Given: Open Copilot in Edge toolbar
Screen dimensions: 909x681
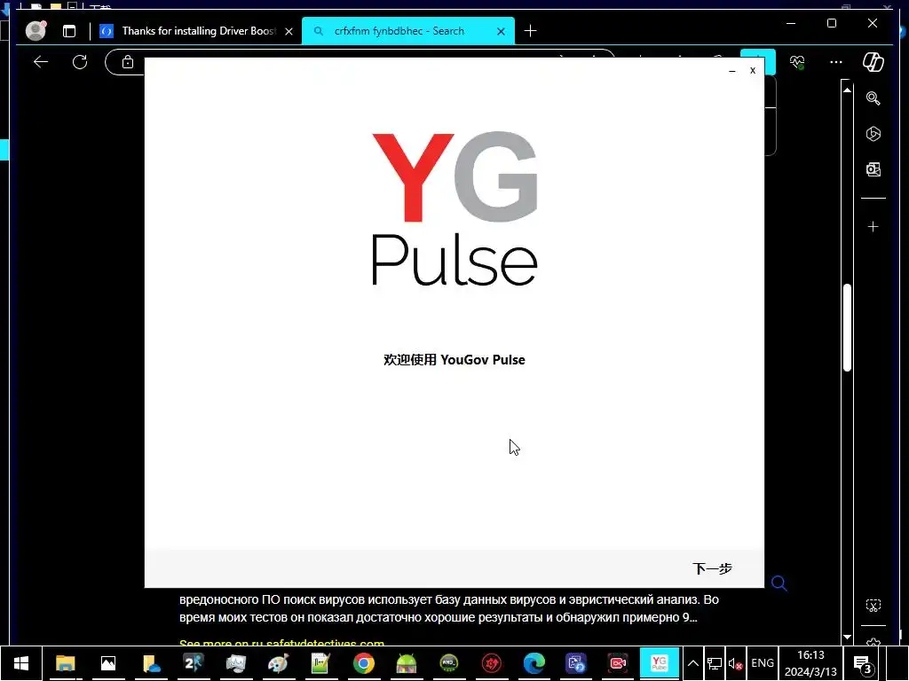Looking at the screenshot, I should [873, 62].
